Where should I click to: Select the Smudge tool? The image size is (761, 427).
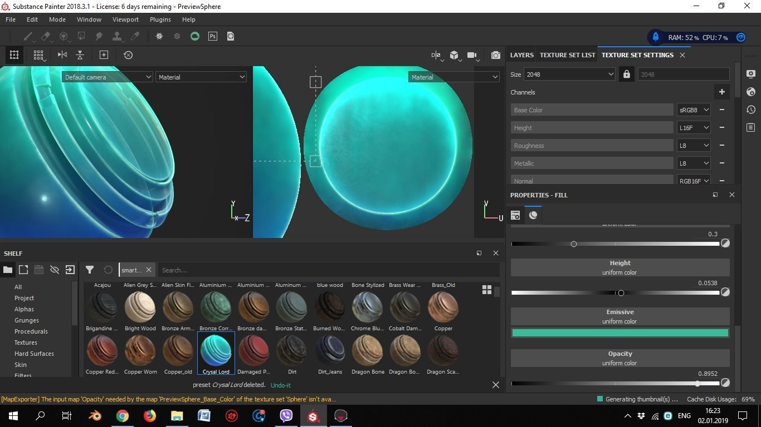pyautogui.click(x=99, y=36)
